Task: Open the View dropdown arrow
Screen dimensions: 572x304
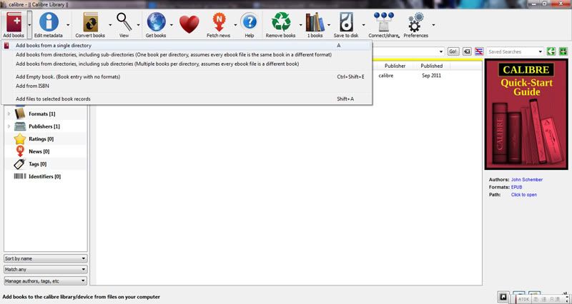Action: (138, 25)
